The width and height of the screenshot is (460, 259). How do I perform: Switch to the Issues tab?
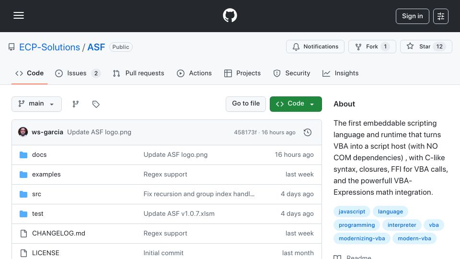(78, 73)
